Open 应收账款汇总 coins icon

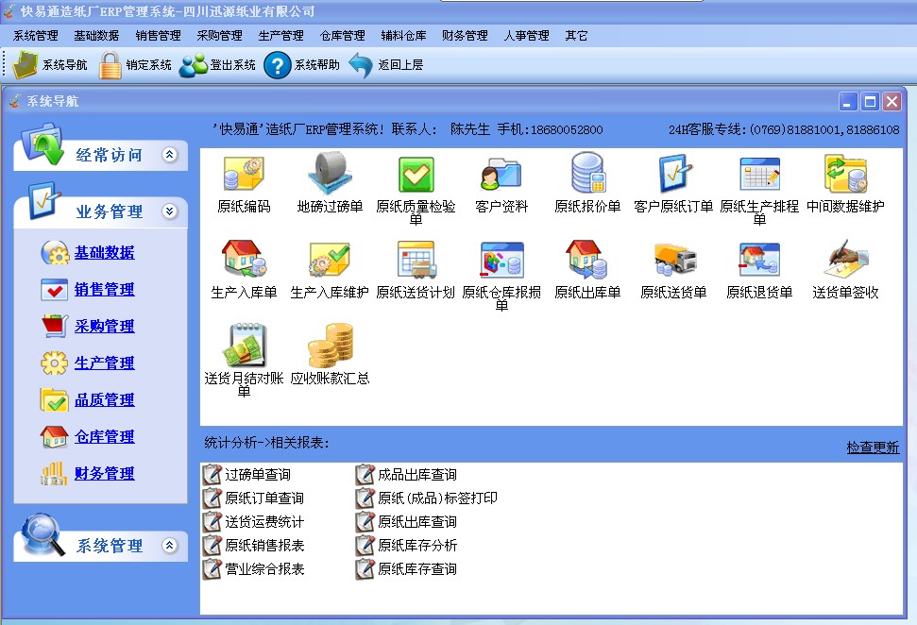[331, 345]
